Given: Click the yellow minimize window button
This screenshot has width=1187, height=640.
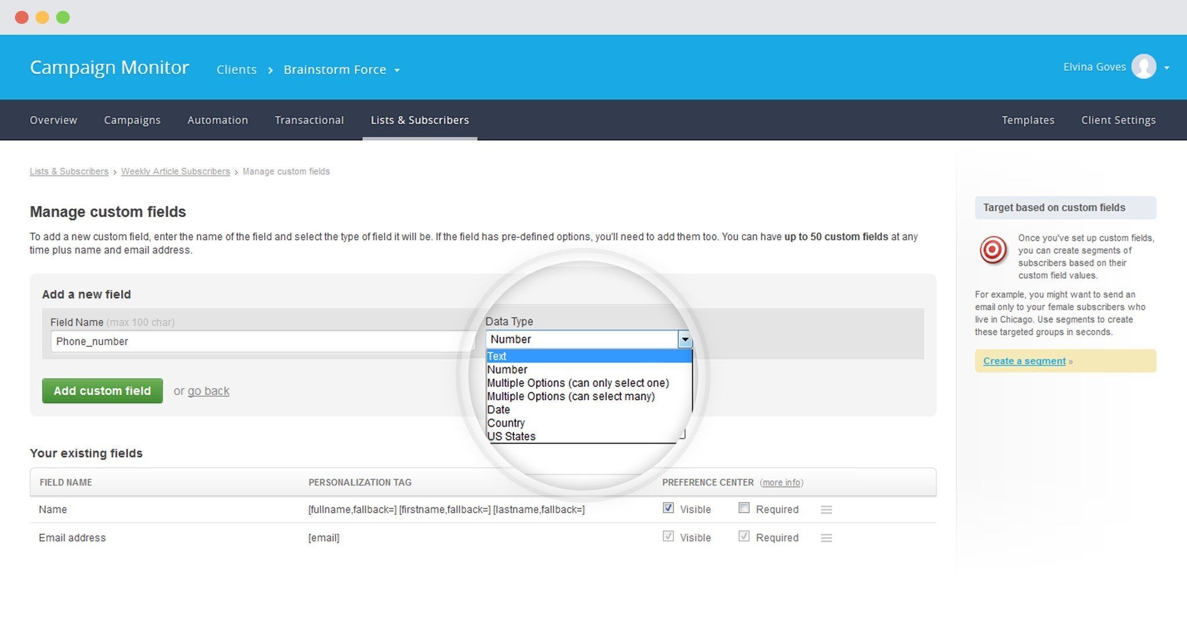Looking at the screenshot, I should point(42,17).
